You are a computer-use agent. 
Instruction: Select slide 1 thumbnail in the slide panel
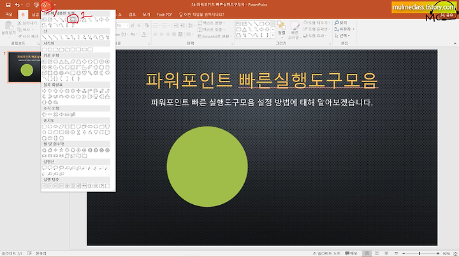pyautogui.click(x=24, y=67)
